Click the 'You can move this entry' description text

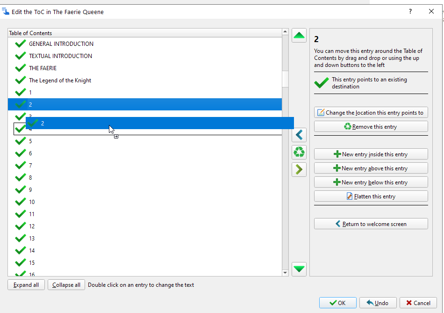pos(368,58)
